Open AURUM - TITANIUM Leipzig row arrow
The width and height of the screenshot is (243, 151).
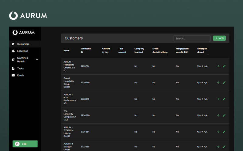(218, 132)
